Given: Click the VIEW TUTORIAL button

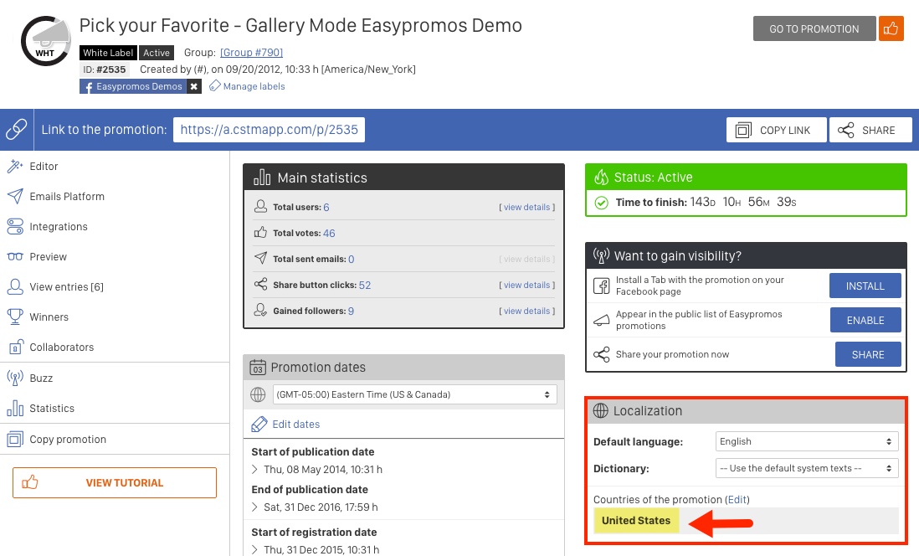Looking at the screenshot, I should (115, 482).
